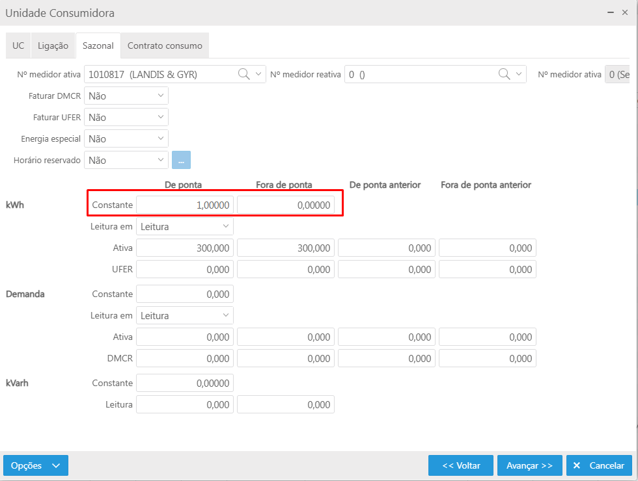Click the Avançar >> button
Screen dimensions: 638x481
click(529, 465)
